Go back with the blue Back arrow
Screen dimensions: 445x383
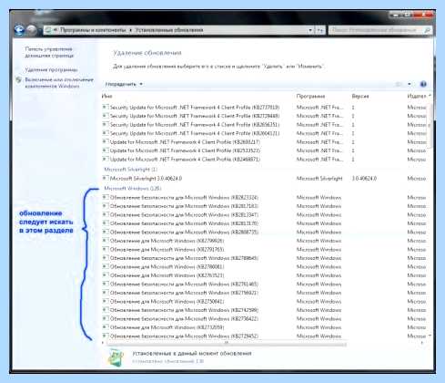[x=19, y=30]
